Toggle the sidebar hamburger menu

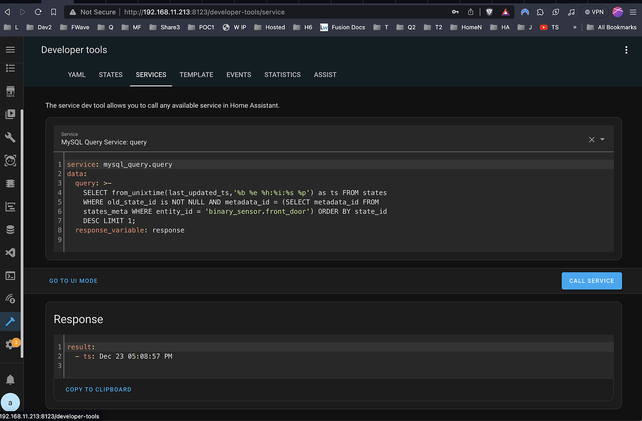tap(10, 50)
